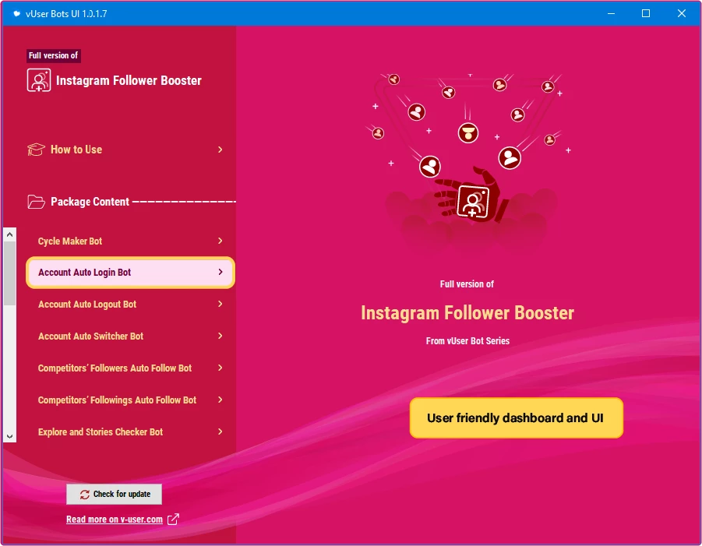The image size is (702, 546).
Task: Click vUser Bots UI 1.0.1.7 title text
Action: tap(66, 14)
